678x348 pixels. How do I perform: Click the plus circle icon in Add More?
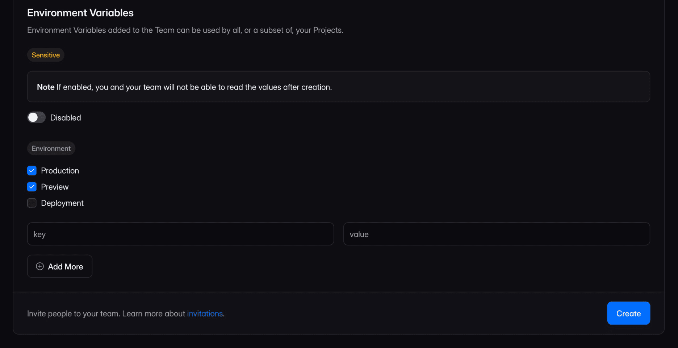point(40,266)
